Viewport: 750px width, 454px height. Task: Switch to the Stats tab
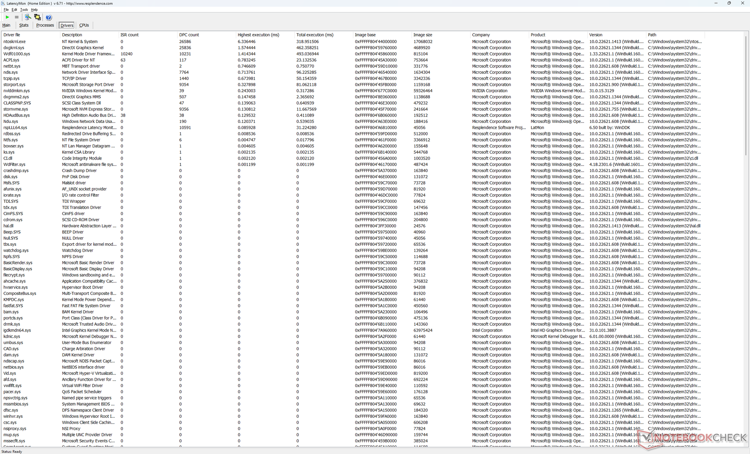[x=24, y=25]
